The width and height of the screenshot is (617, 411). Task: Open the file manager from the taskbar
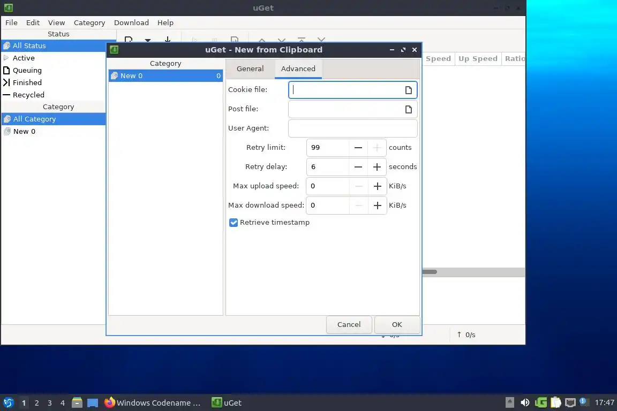[77, 402]
